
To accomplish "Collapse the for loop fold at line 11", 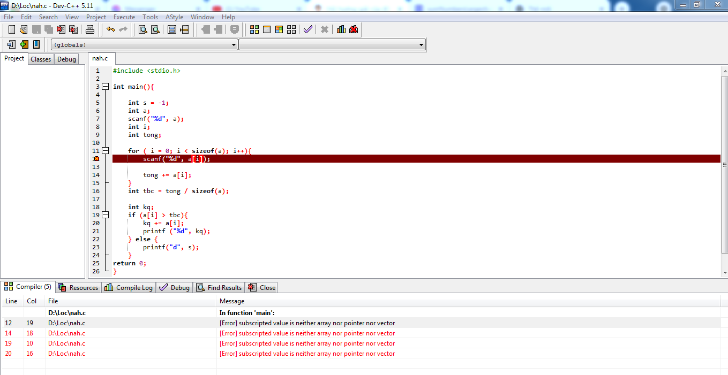I will [x=105, y=151].
